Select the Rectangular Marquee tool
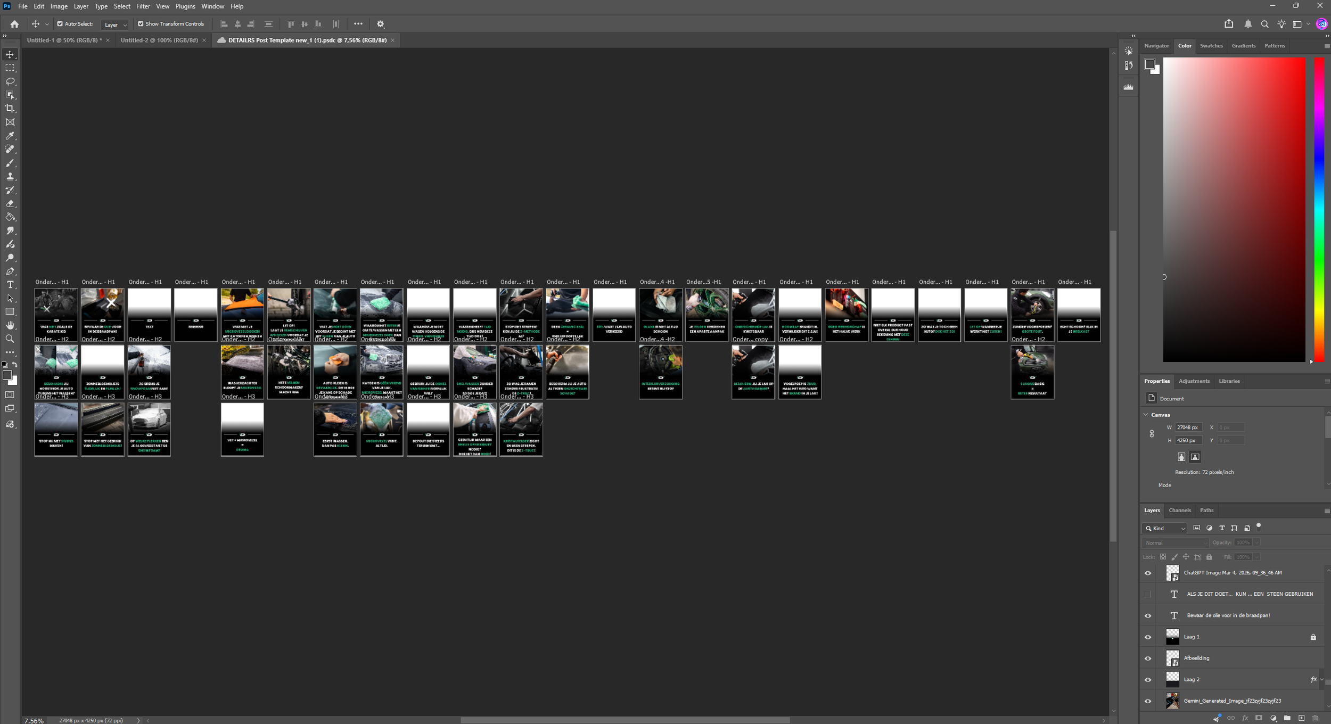 pyautogui.click(x=10, y=68)
